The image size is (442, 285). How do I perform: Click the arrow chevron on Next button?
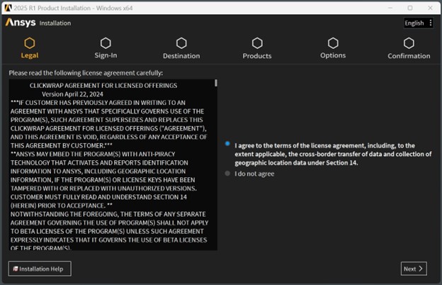pyautogui.click(x=421, y=269)
